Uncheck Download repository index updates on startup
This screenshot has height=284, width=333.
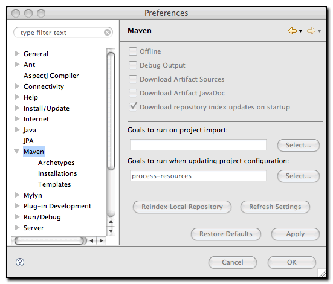point(133,106)
